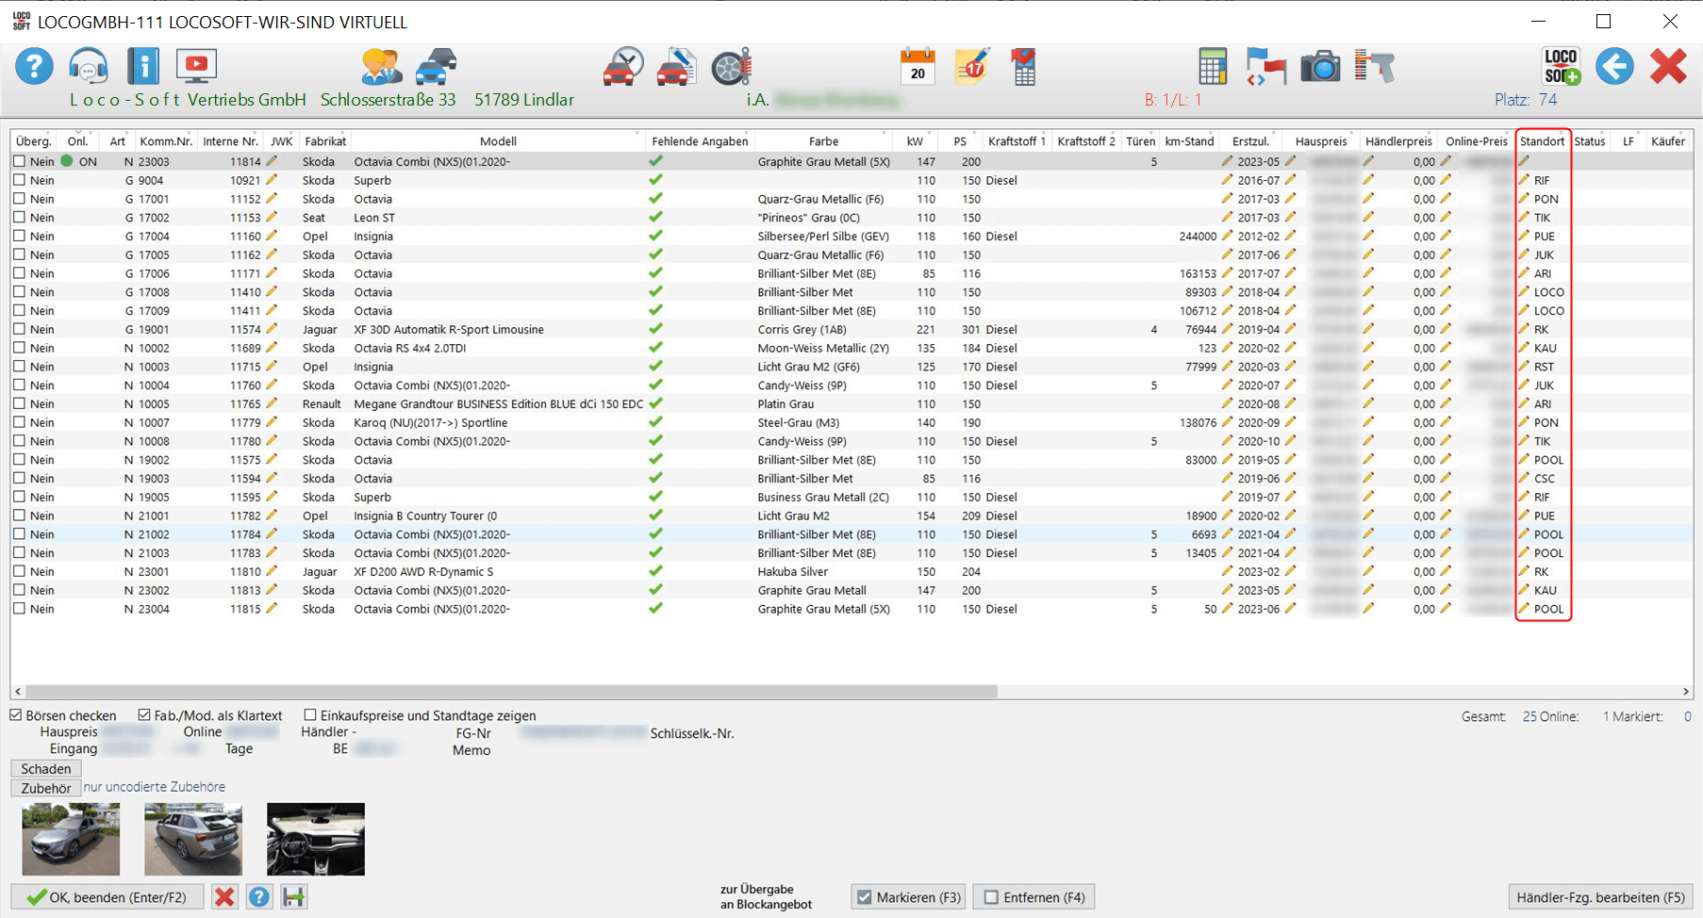The image size is (1703, 918).
Task: Click the Zubehör button
Action: tap(45, 788)
